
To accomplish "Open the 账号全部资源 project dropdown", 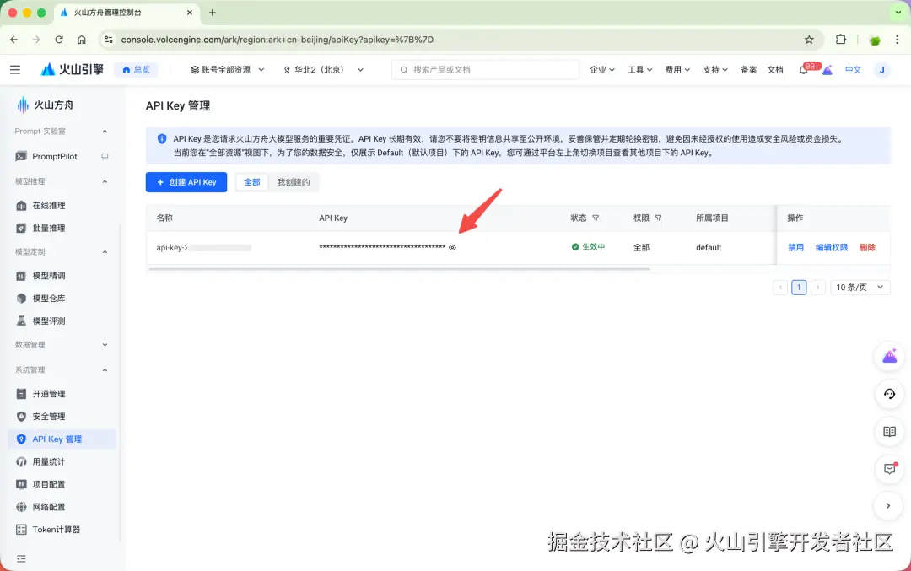I will click(x=227, y=70).
